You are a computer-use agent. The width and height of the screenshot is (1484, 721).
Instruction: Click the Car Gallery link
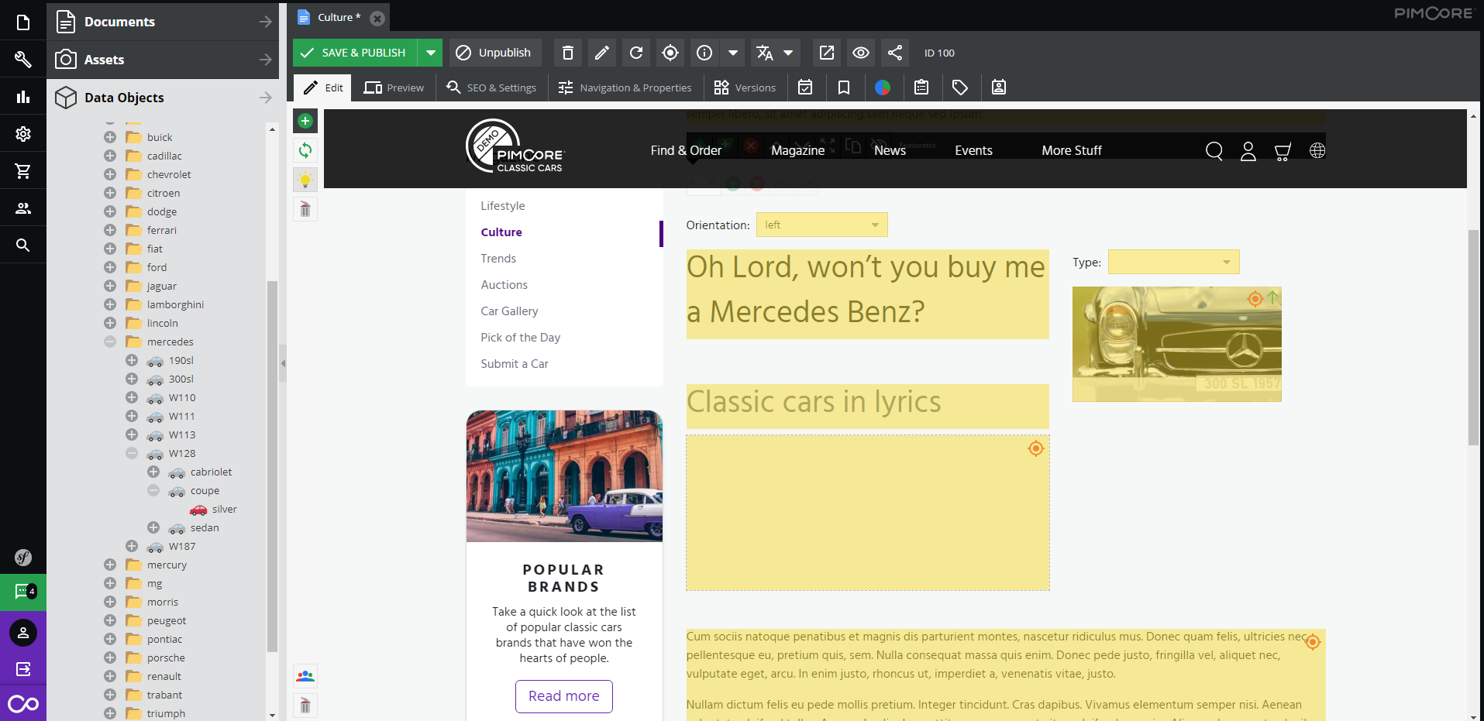509,311
